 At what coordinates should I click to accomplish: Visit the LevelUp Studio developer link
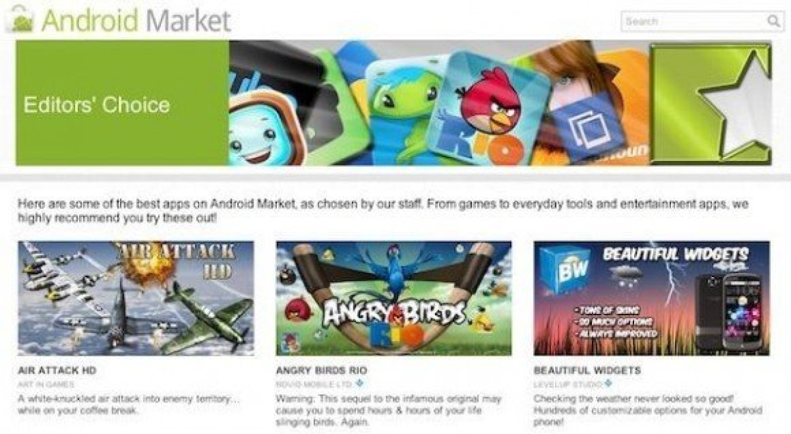point(568,384)
